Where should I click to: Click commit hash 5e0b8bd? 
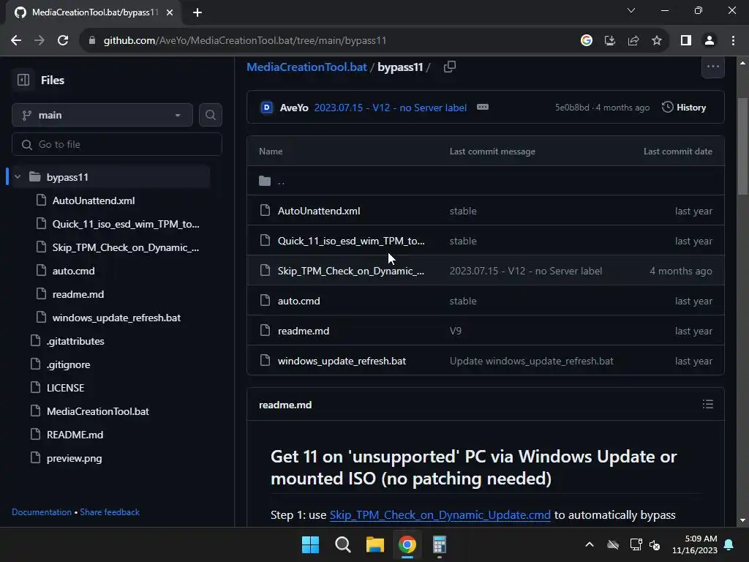[572, 108]
